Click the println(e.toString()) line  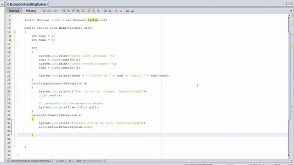[68, 107]
